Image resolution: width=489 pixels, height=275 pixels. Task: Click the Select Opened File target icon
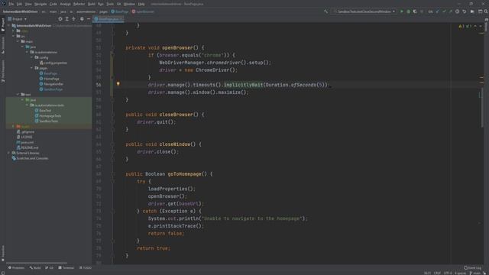pyautogui.click(x=60, y=19)
